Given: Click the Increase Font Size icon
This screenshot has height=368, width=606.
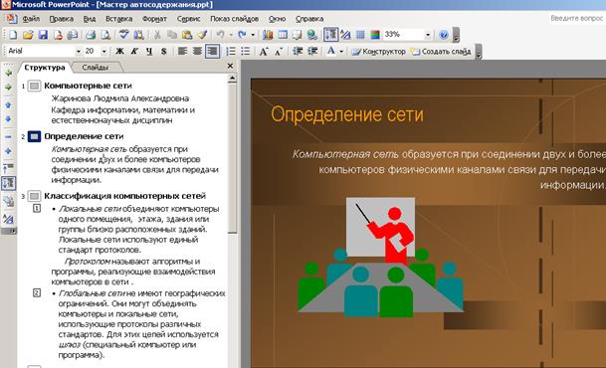Looking at the screenshot, I should pyautogui.click(x=264, y=51).
